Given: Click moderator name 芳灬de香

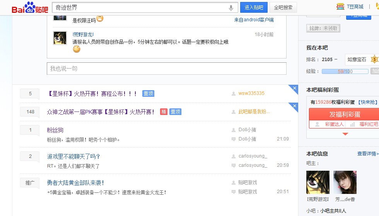Looking at the screenshot, I should [345, 199].
